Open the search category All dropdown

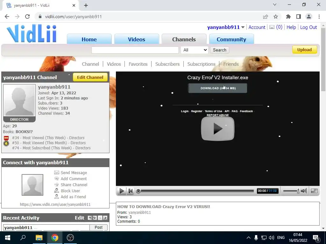(x=195, y=50)
